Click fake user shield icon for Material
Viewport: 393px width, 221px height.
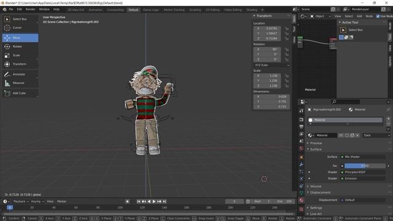(347, 135)
